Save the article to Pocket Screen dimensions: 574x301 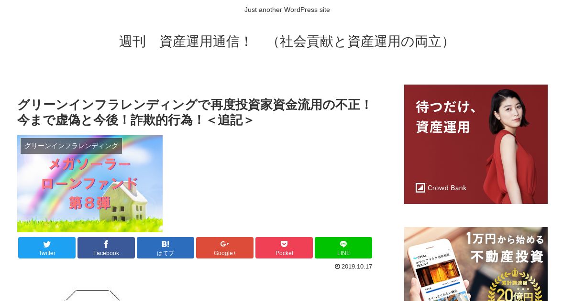pos(284,247)
